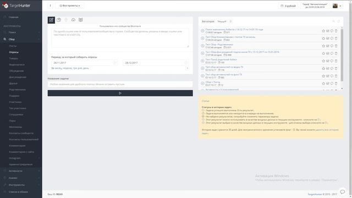The image size is (352, 198).
Task: Click the '0 рублей' balance button
Action: (x=288, y=6)
